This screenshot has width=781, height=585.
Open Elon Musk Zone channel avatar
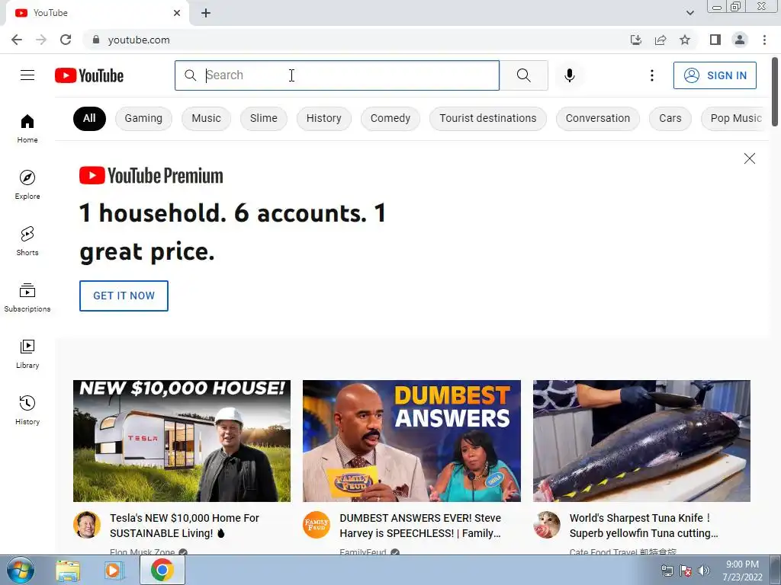pos(87,524)
